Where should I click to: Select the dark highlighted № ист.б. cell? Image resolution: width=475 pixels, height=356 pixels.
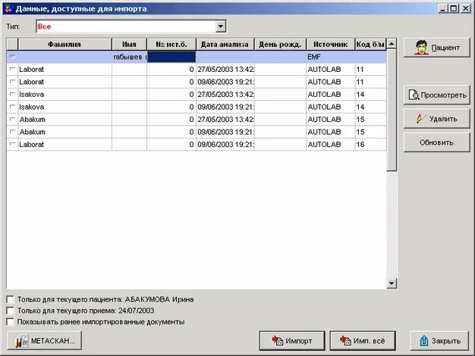[x=171, y=57]
